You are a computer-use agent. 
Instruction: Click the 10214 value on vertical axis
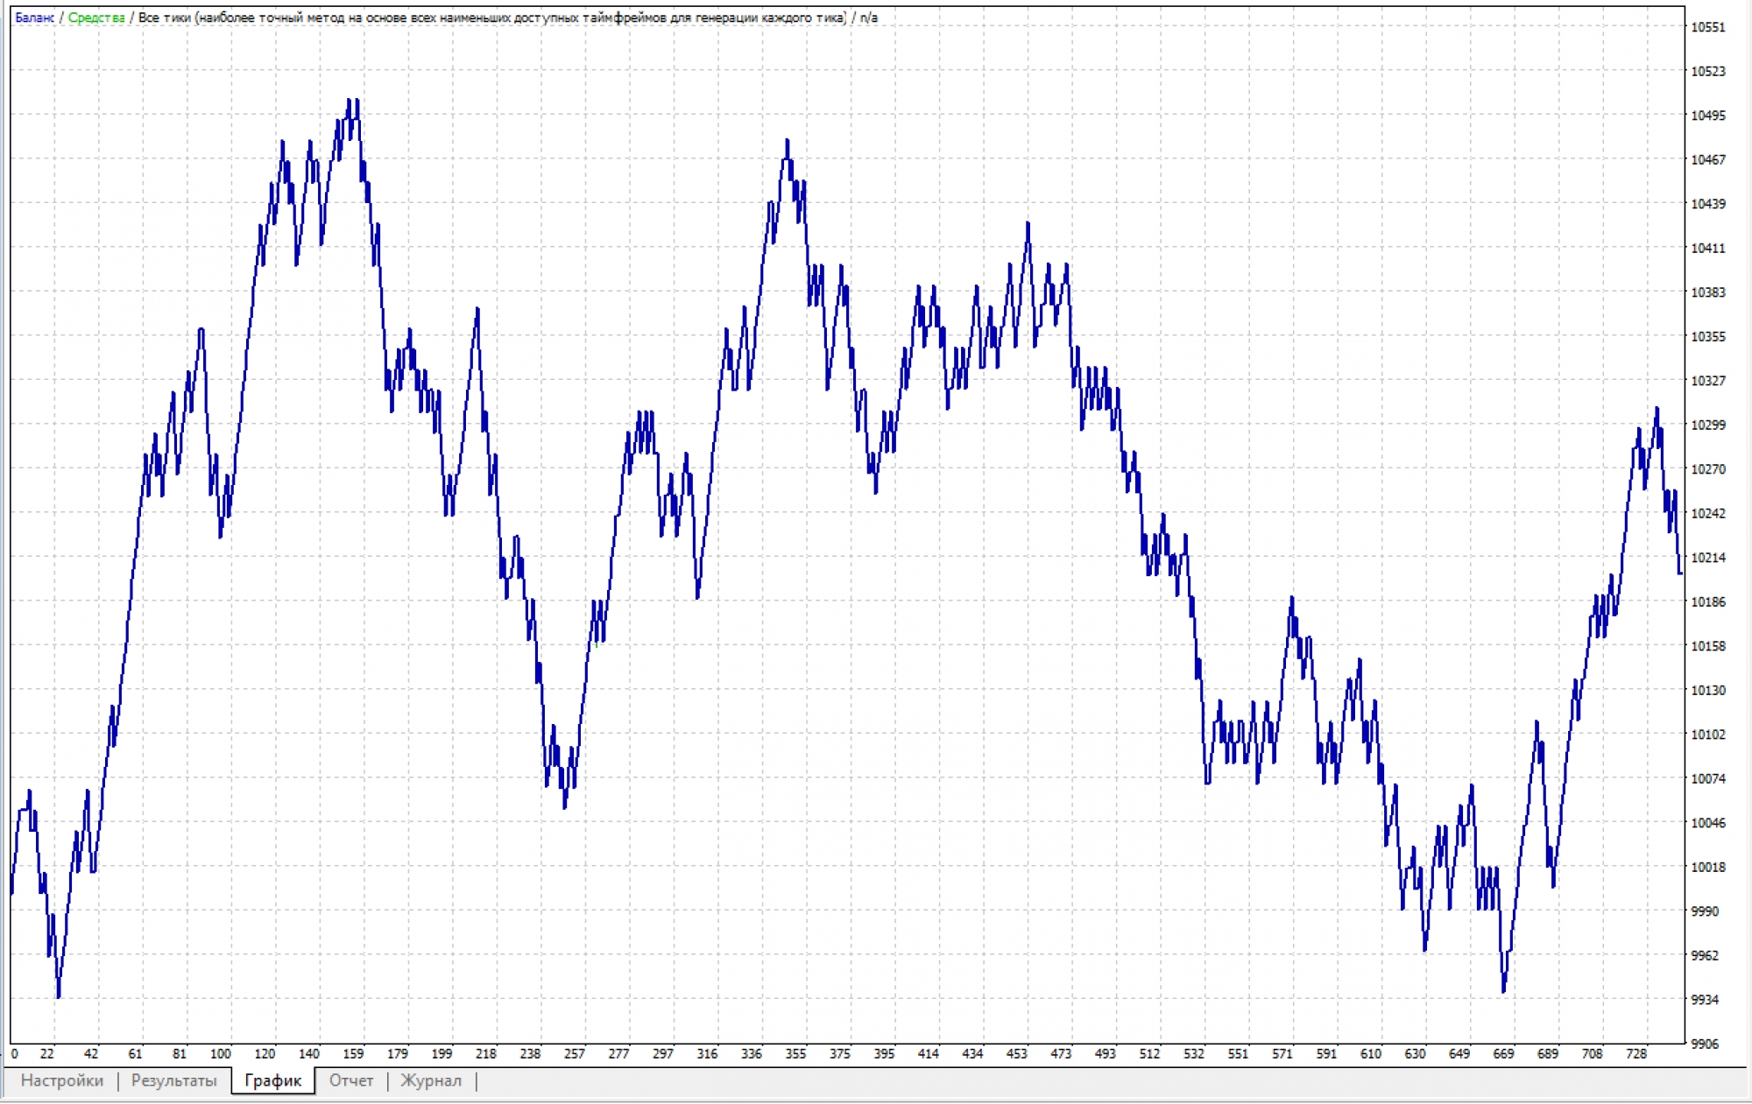pos(1707,558)
